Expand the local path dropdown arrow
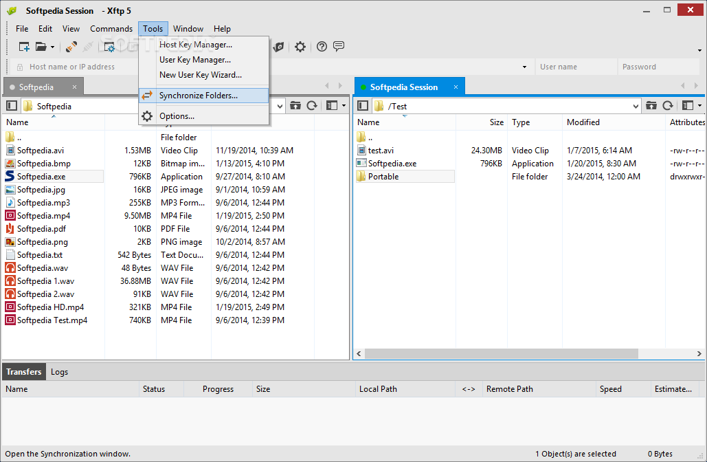707x462 pixels. (280, 106)
